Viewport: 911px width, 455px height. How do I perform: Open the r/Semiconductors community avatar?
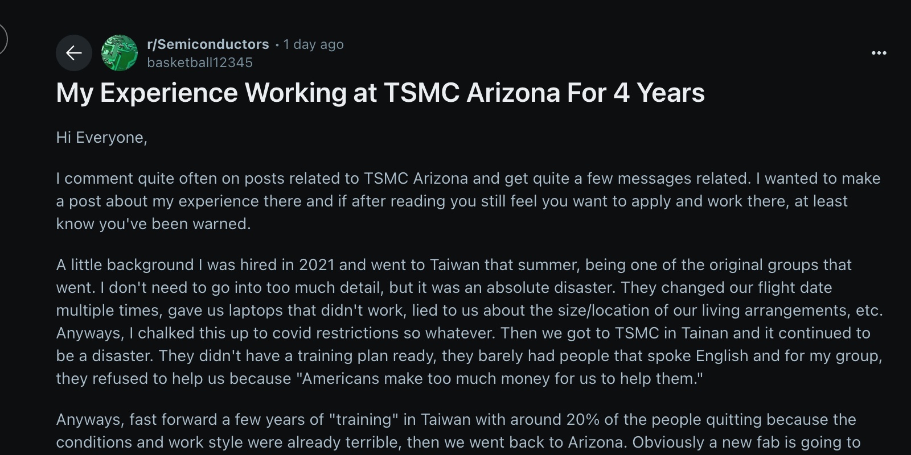(x=120, y=53)
